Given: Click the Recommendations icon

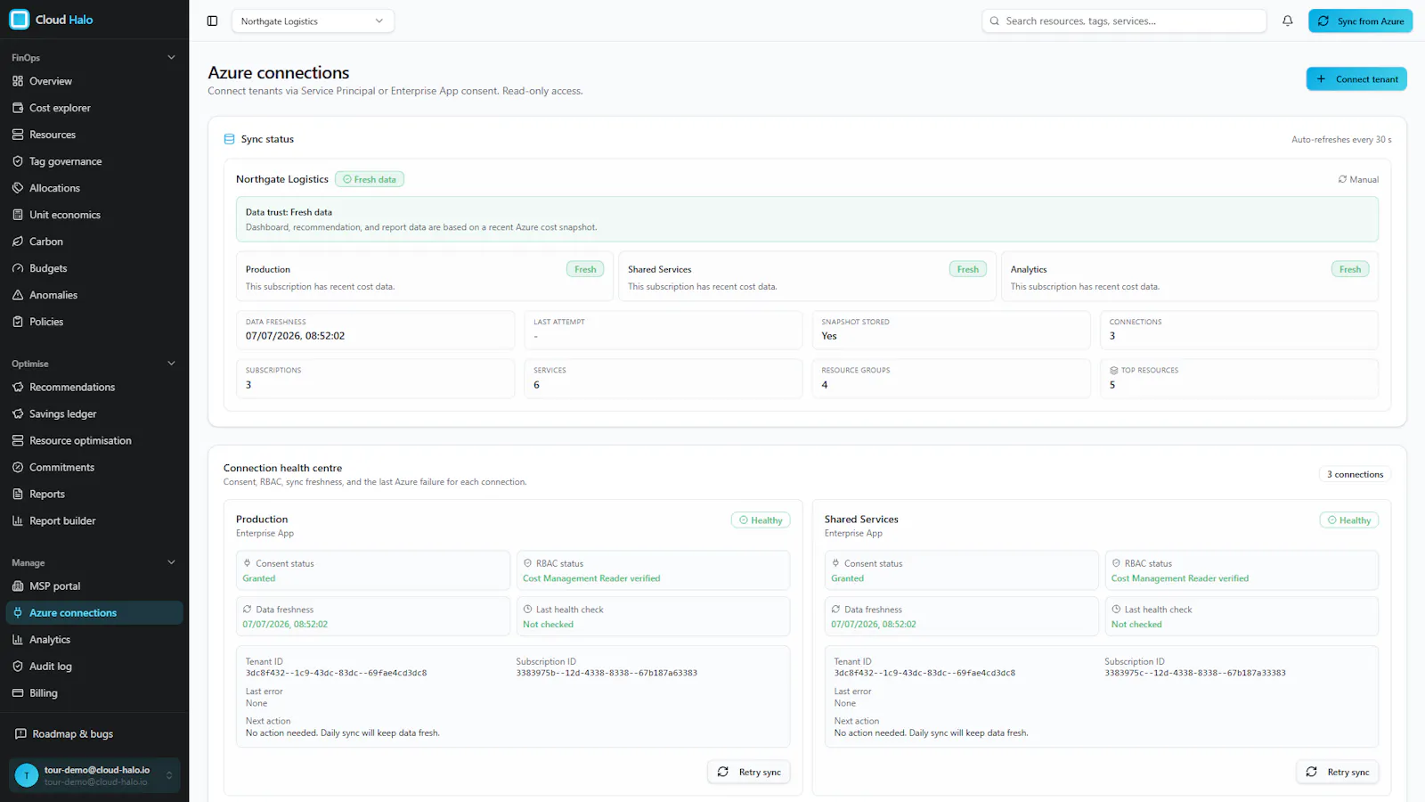Looking at the screenshot, I should [18, 387].
